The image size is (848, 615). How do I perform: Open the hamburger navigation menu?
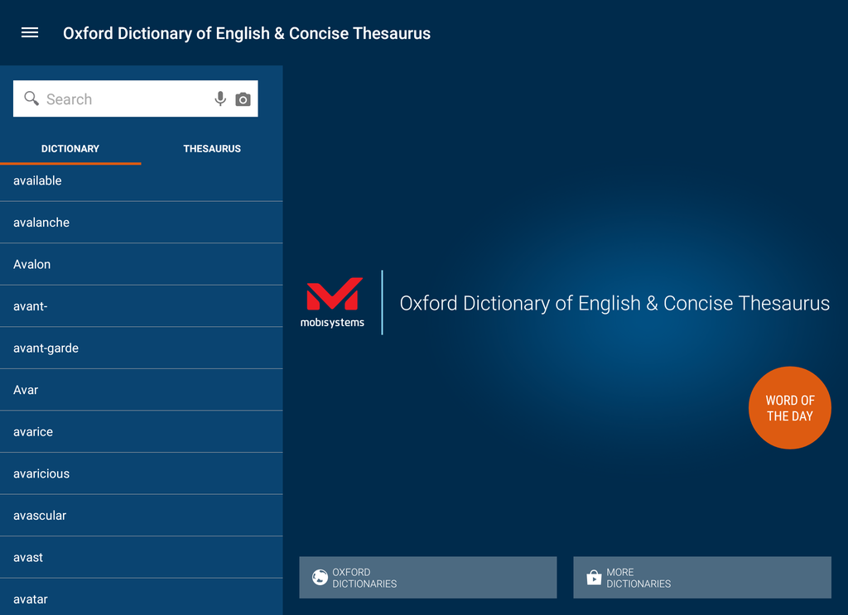[30, 32]
